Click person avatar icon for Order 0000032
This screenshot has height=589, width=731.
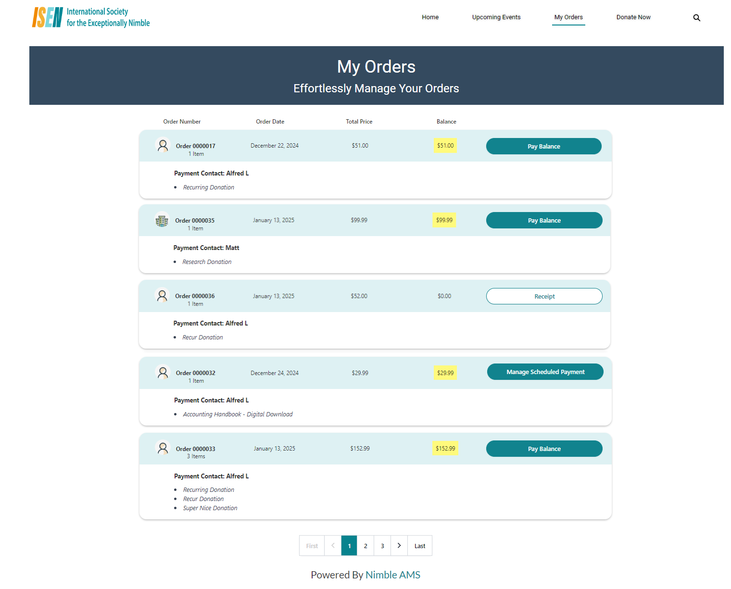(163, 372)
